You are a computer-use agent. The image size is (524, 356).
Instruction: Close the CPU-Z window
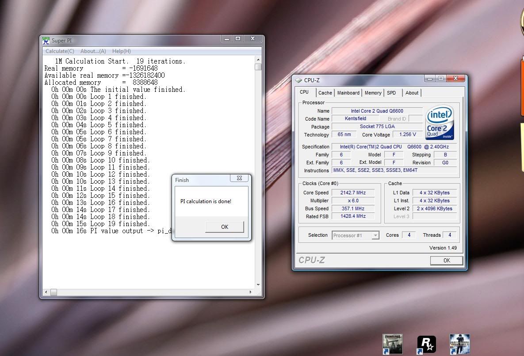click(x=455, y=79)
